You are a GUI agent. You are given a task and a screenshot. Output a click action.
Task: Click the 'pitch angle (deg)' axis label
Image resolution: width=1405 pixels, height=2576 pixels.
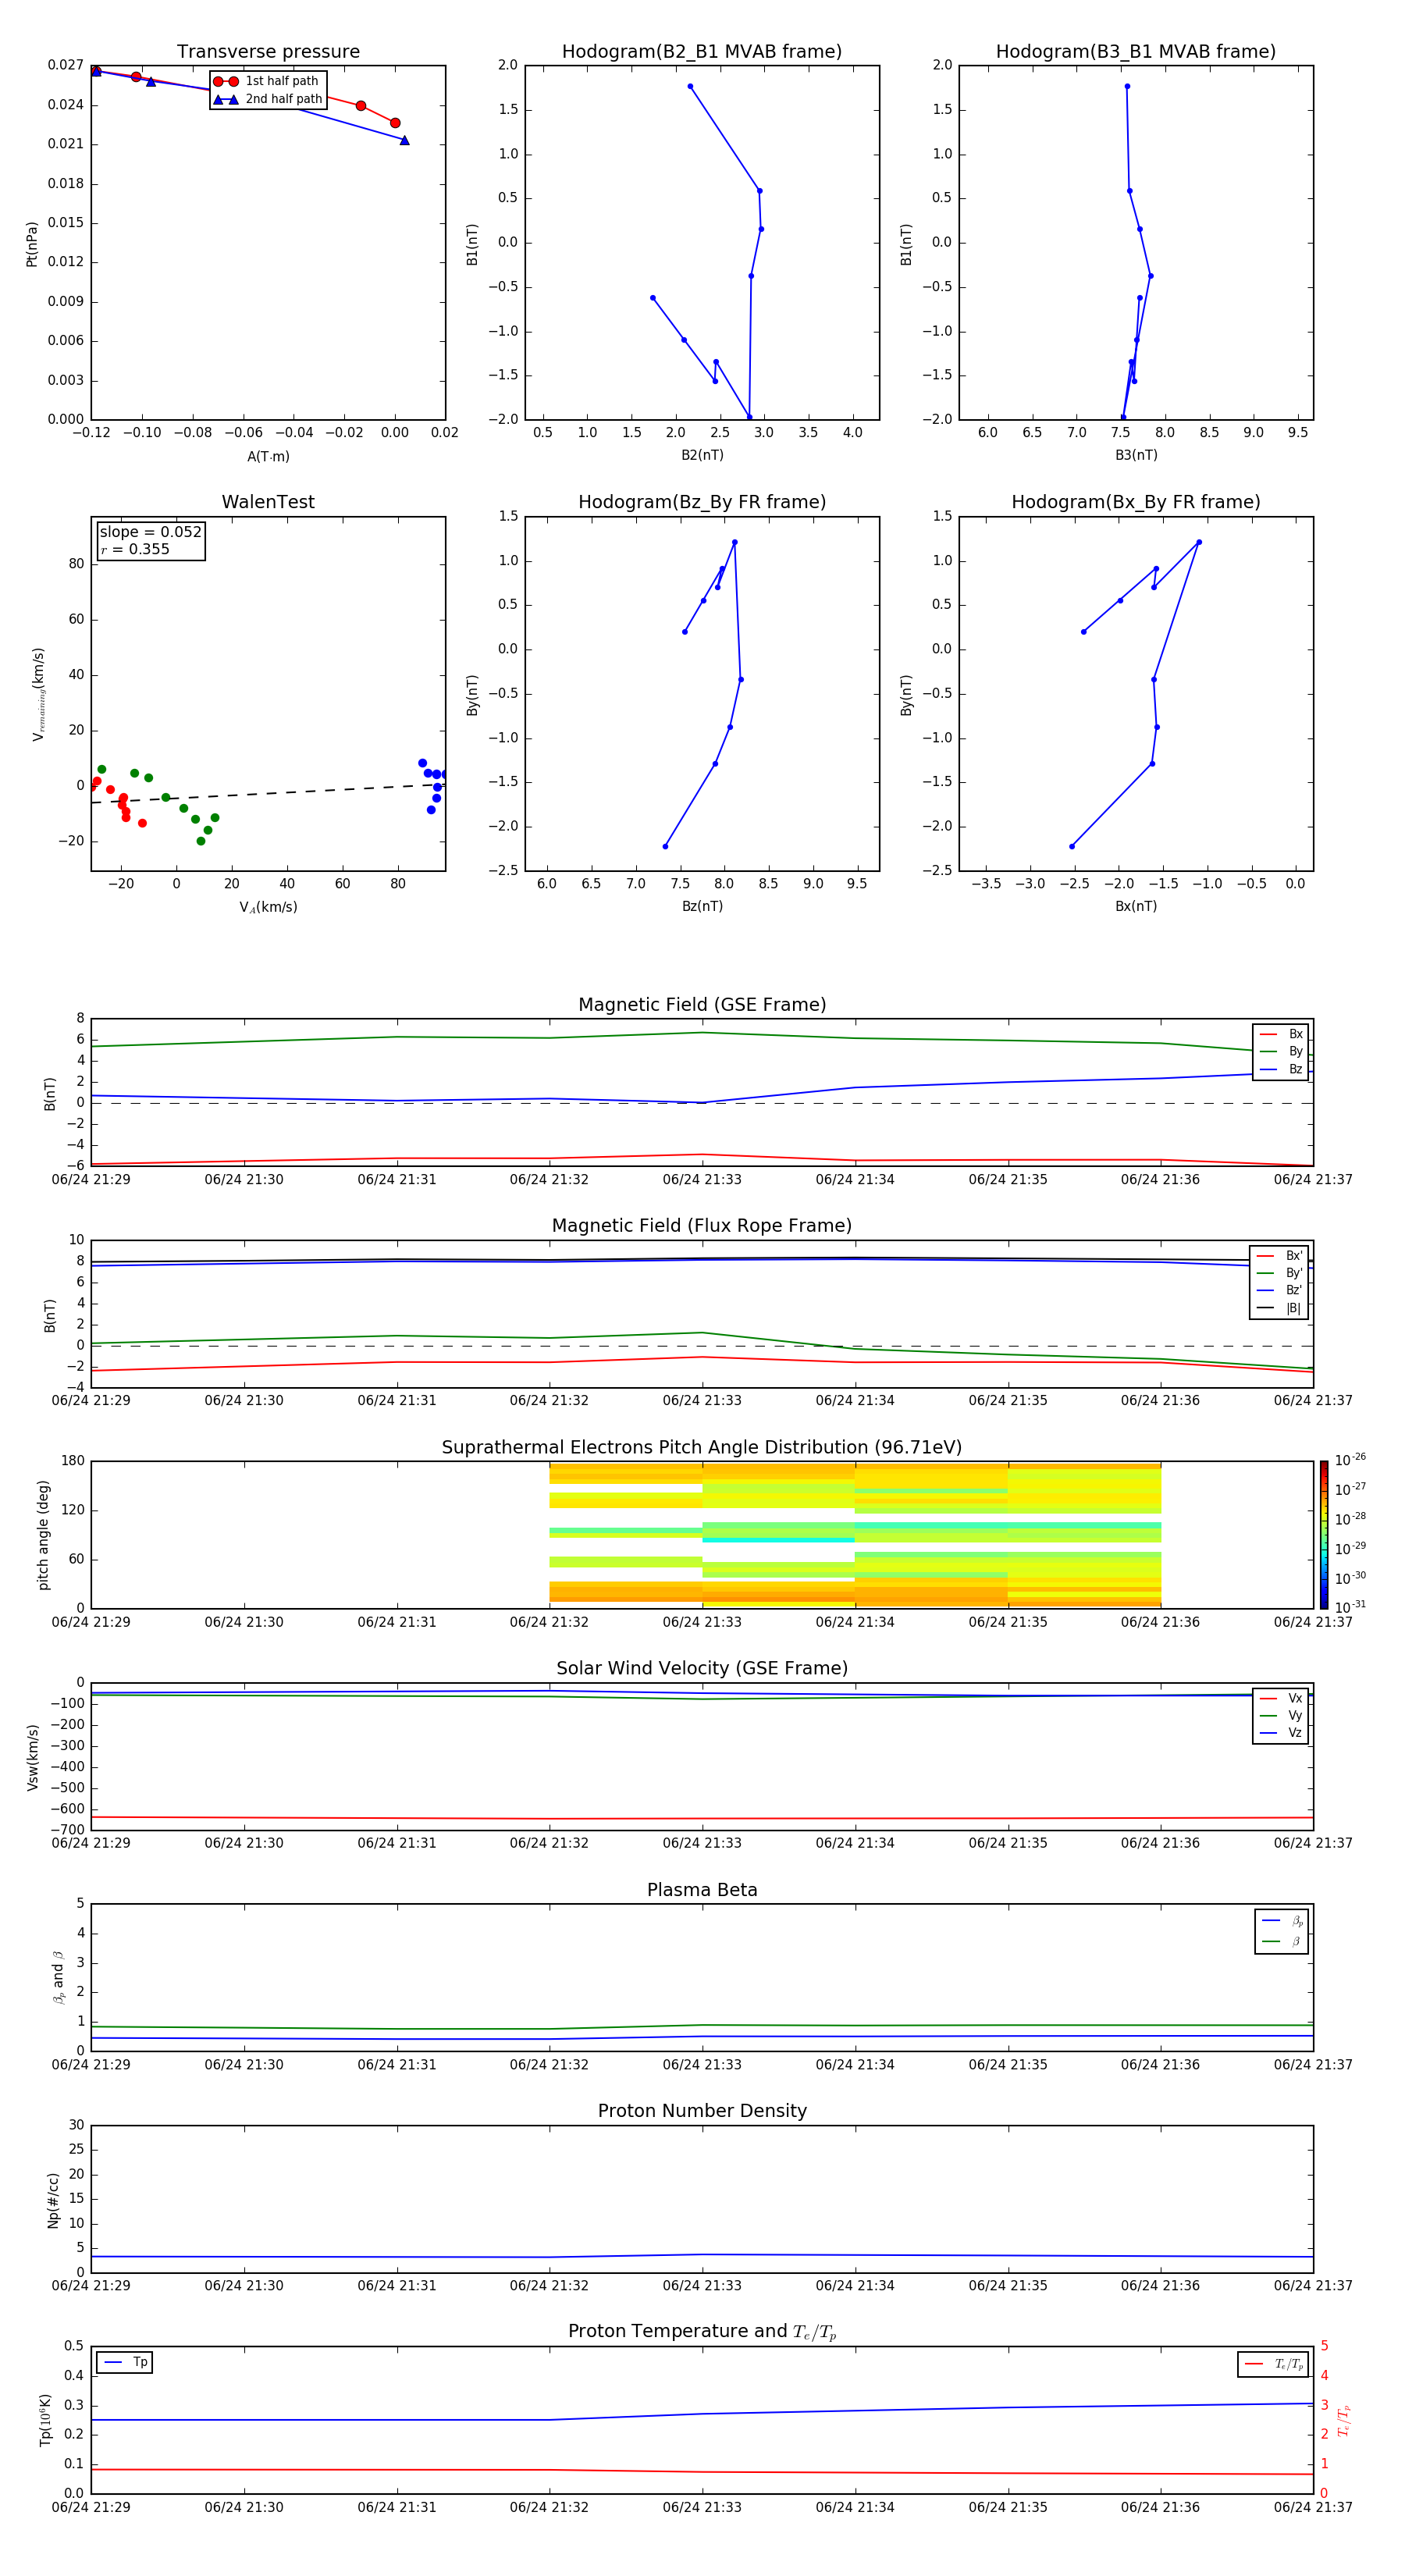click(x=43, y=1535)
